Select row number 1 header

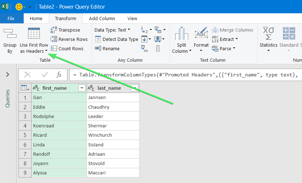click(25, 98)
